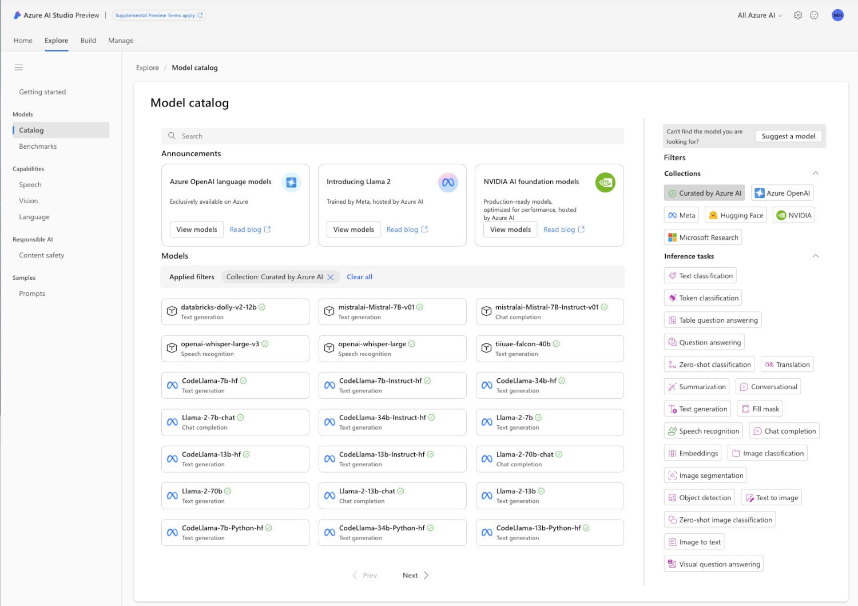858x606 pixels.
Task: Click the external link icon in Supplemental Preview Terms
Action: [x=200, y=15]
